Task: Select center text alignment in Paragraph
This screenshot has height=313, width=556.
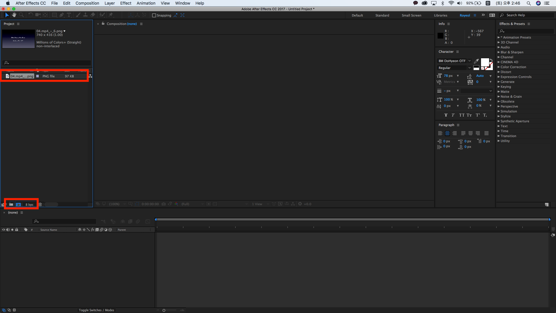Action: click(x=447, y=133)
